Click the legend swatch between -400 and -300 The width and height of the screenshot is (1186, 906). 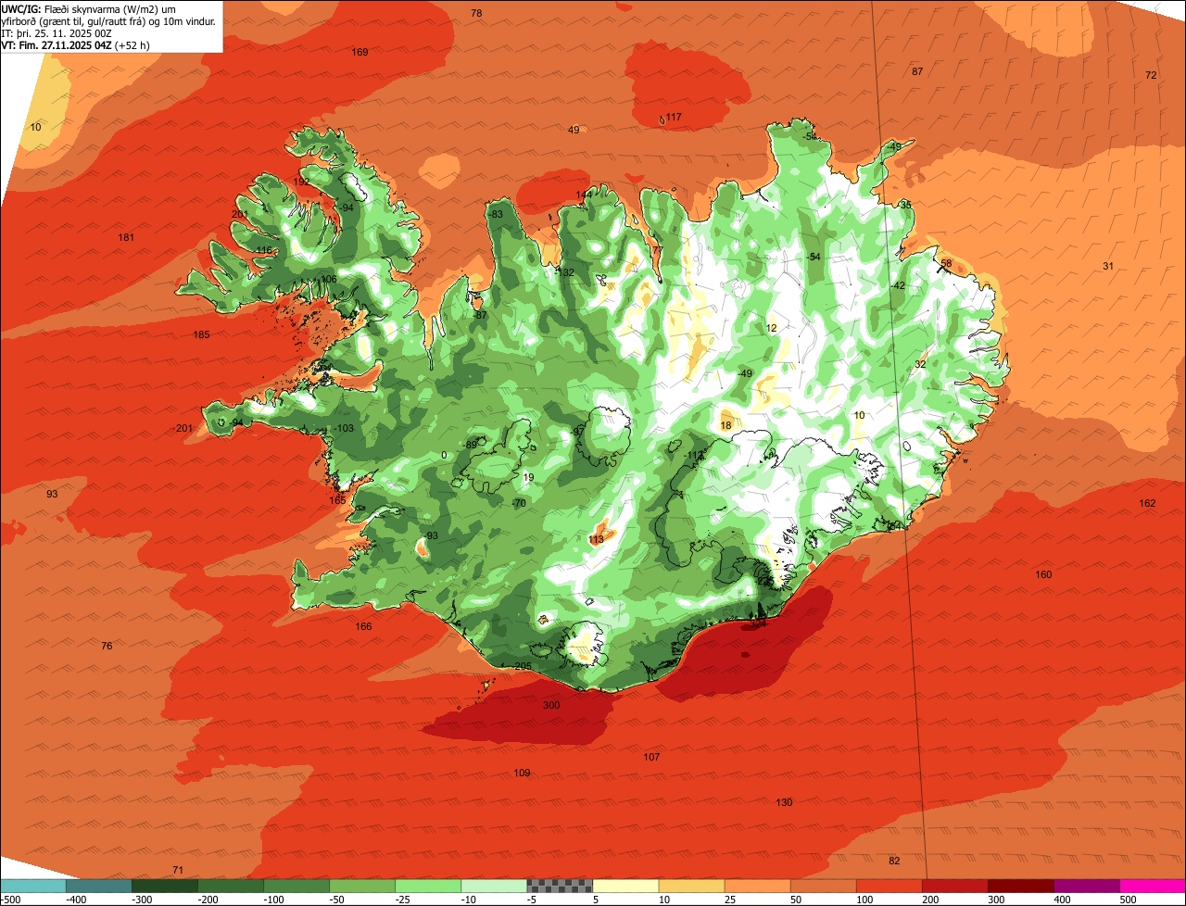99,885
